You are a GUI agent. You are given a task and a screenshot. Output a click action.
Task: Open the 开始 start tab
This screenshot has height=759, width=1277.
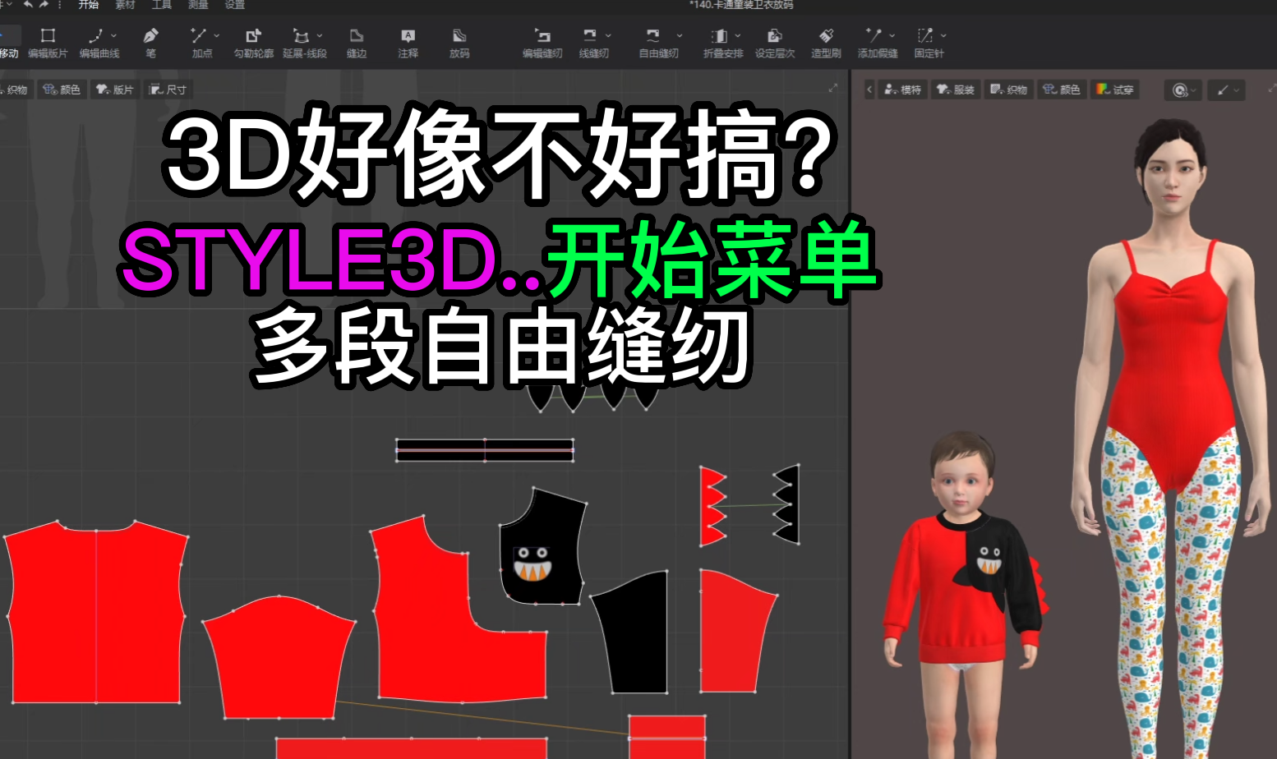coord(88,5)
